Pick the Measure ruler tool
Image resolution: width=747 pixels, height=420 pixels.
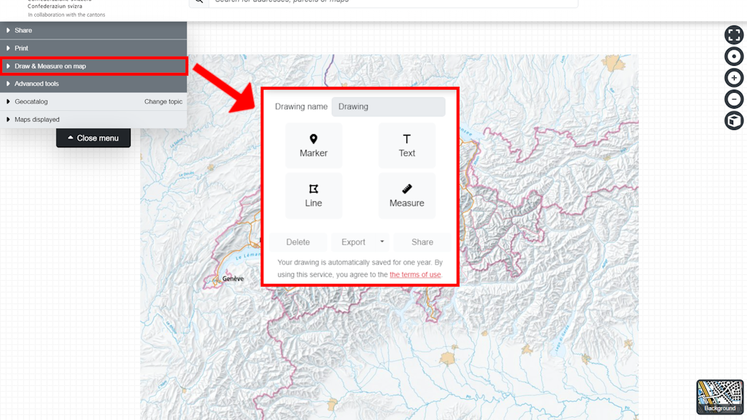(406, 195)
